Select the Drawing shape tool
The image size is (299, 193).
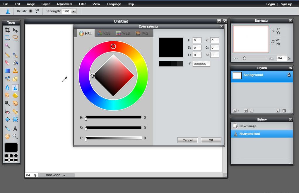click(15, 79)
